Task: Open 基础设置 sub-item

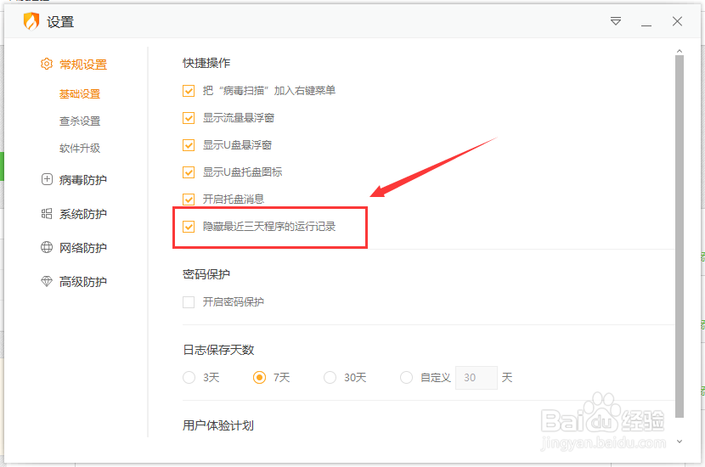Action: pos(80,93)
